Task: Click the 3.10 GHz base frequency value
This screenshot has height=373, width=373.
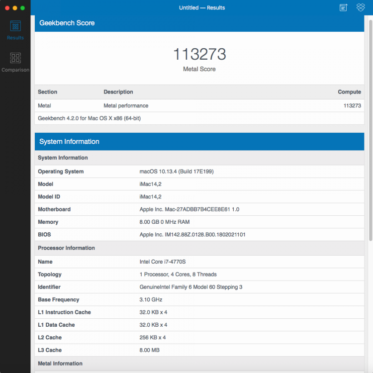Action: coord(151,299)
